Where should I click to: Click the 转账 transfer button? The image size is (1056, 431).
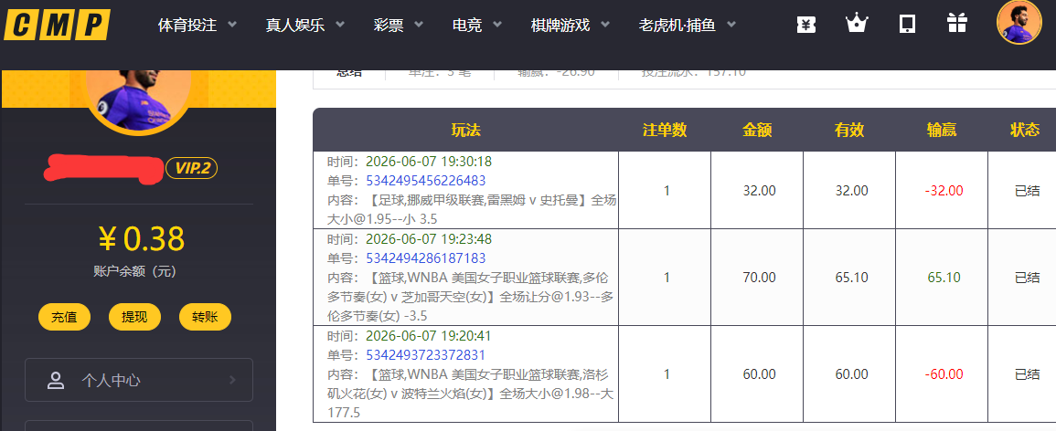pos(205,318)
